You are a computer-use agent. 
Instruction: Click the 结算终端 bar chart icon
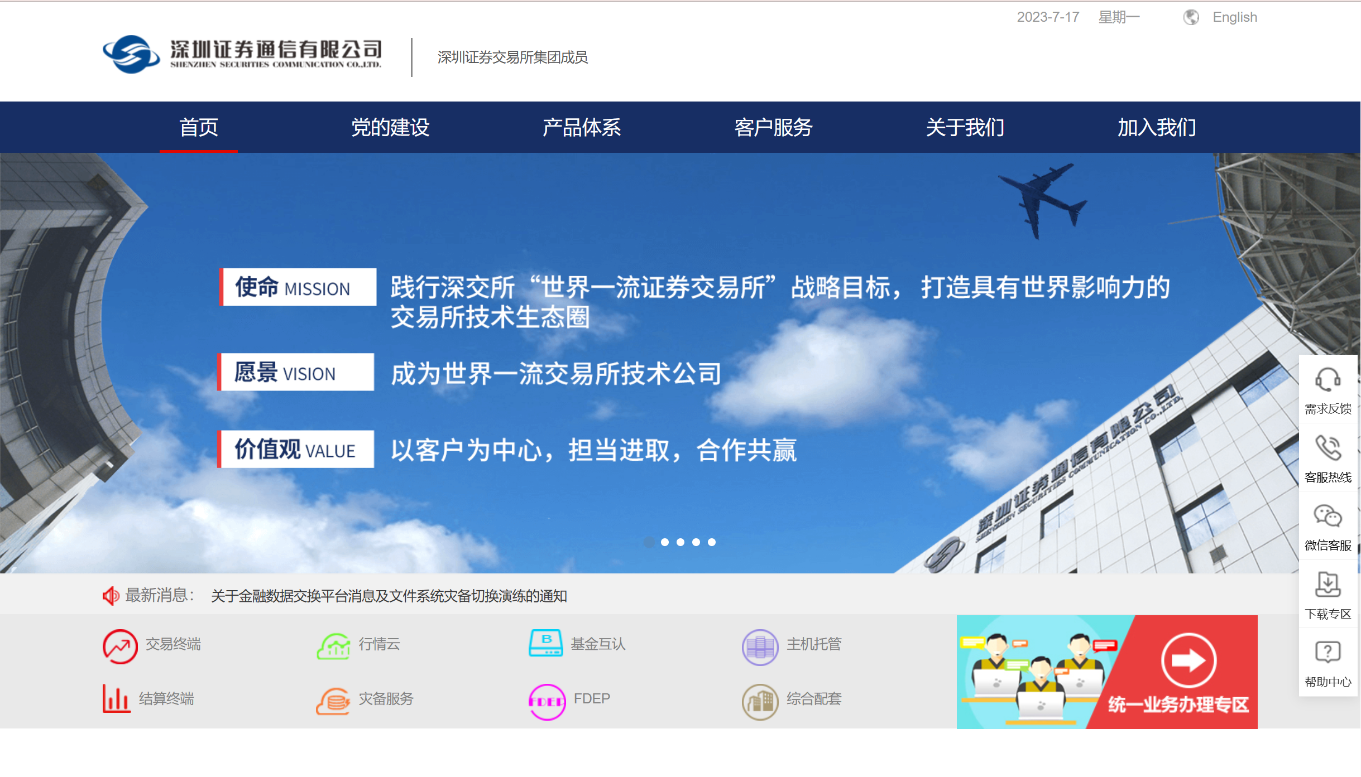pos(116,698)
